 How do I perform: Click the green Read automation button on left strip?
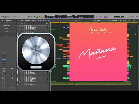pos(4,68)
